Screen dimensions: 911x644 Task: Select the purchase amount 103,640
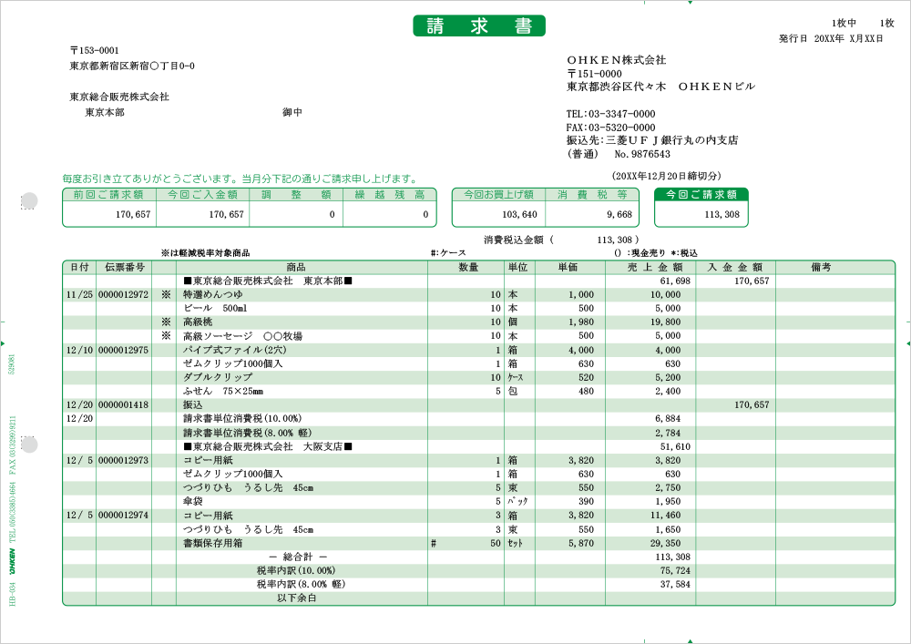[x=519, y=214]
